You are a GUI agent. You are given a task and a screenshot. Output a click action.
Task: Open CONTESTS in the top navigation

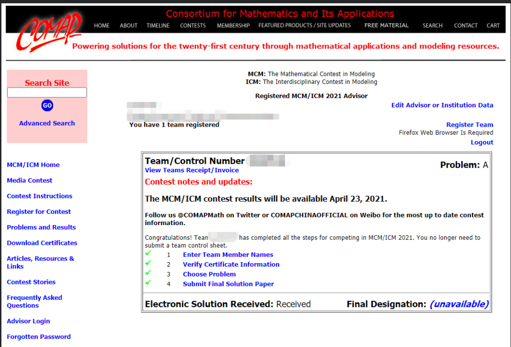pyautogui.click(x=193, y=25)
